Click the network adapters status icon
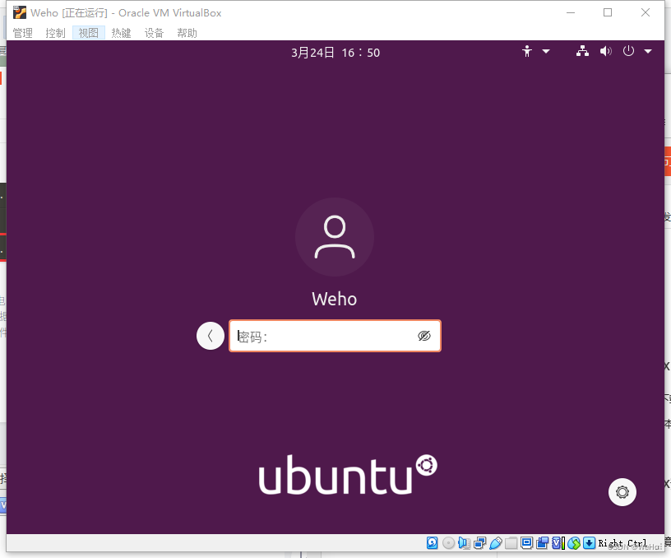The height and width of the screenshot is (558, 671). pyautogui.click(x=479, y=543)
